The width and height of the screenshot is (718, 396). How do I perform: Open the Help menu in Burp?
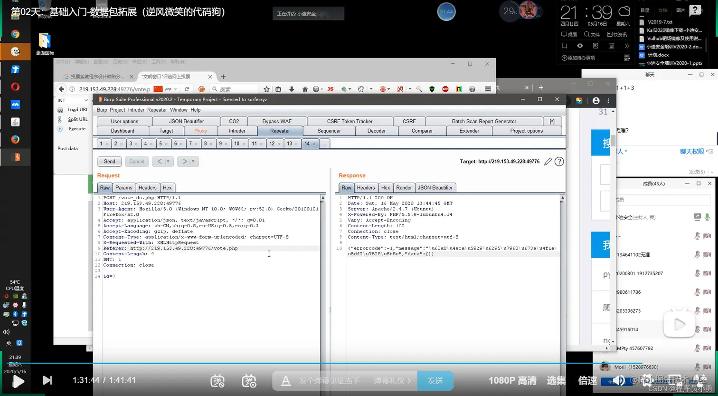(196, 110)
